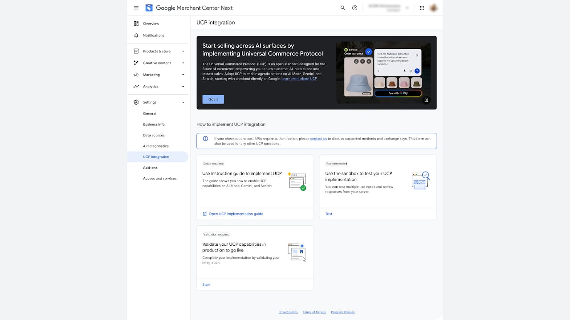Screen dimensions: 570x320
Task: Open the account switcher dropdown
Action: point(407,8)
